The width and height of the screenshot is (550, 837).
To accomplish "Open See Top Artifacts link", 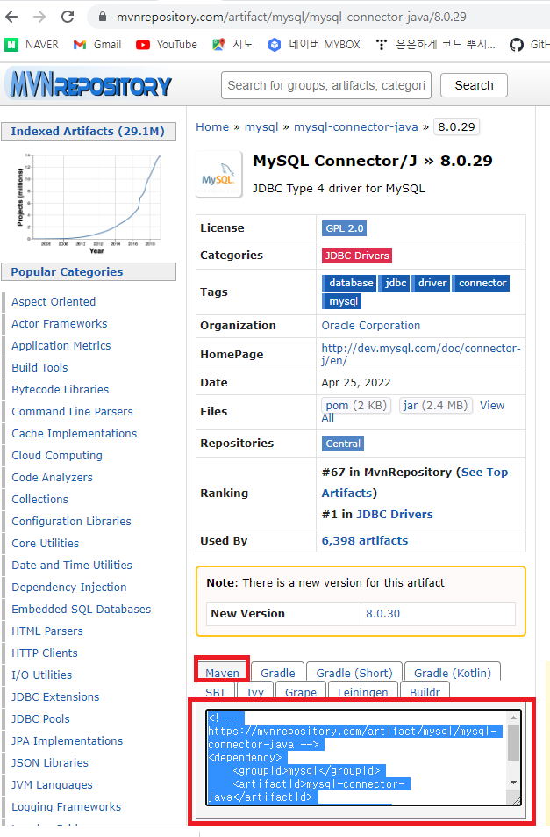I will [x=484, y=473].
